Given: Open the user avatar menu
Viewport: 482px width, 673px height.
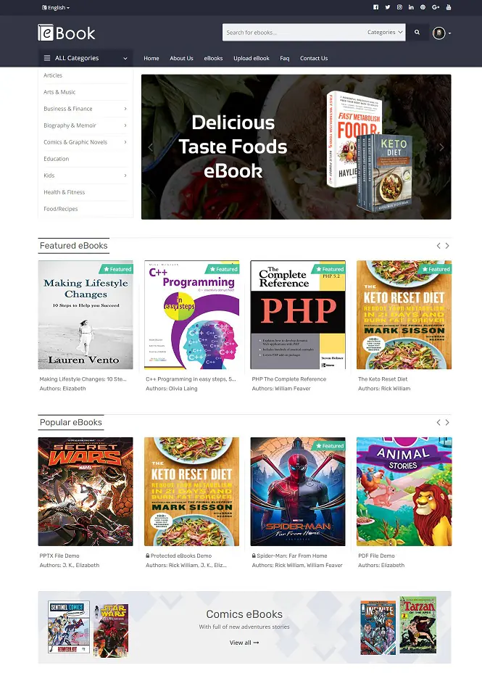Looking at the screenshot, I should (441, 33).
